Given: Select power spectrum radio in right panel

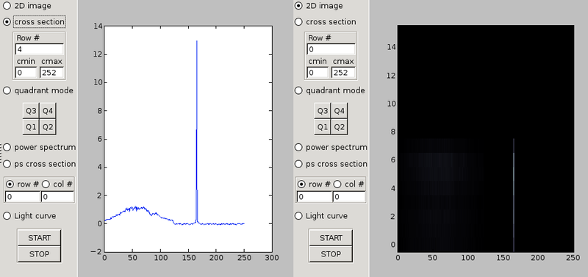Looking at the screenshot, I should [298, 147].
